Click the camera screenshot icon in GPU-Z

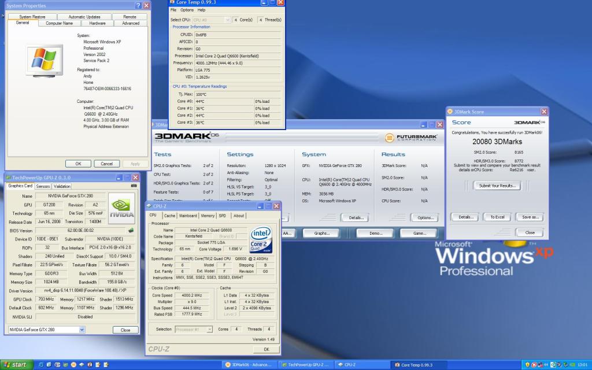pos(134,186)
